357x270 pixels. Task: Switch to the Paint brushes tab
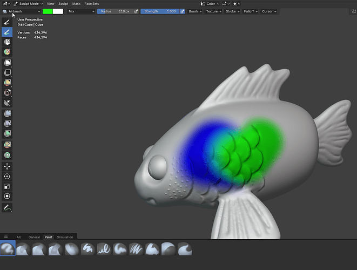[48, 237]
